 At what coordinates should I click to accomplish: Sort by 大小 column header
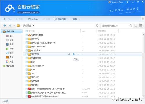tap(84, 31)
